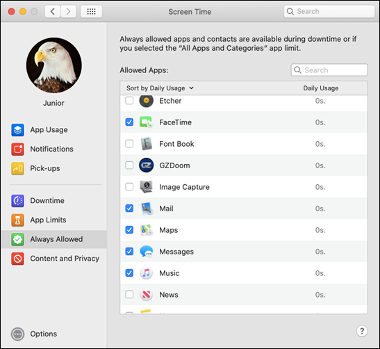This screenshot has height=349, width=380.
Task: Uncheck the FaceTime checkbox
Action: [129, 122]
